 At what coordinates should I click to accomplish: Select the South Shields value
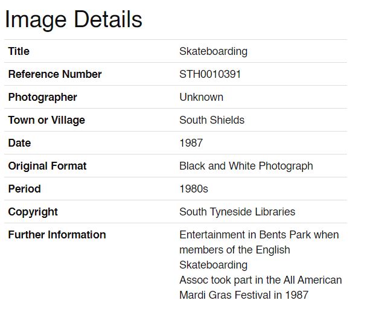[x=212, y=120]
